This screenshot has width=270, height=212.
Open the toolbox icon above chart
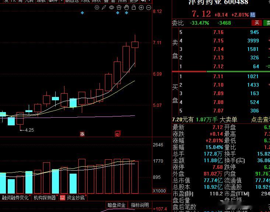(x=119, y=7)
